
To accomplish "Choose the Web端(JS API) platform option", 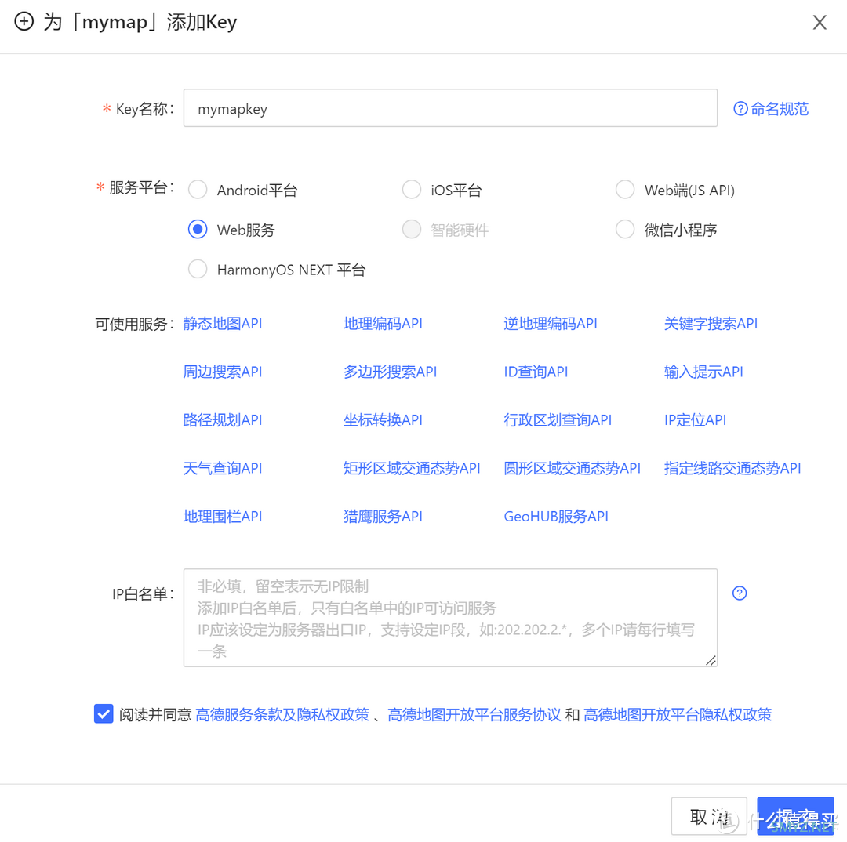I will coord(625,190).
